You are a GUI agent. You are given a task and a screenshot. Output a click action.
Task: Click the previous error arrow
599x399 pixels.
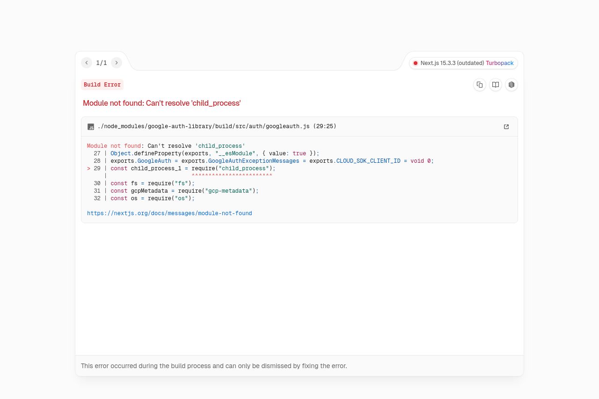tap(87, 62)
